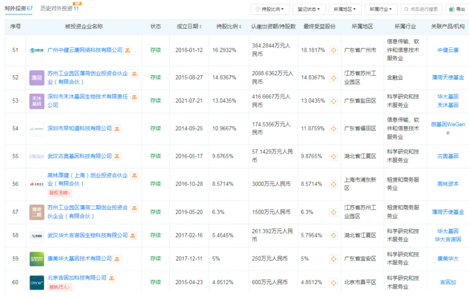
Task: Click the 股权冻结 tag in row 56
Action: point(60,193)
